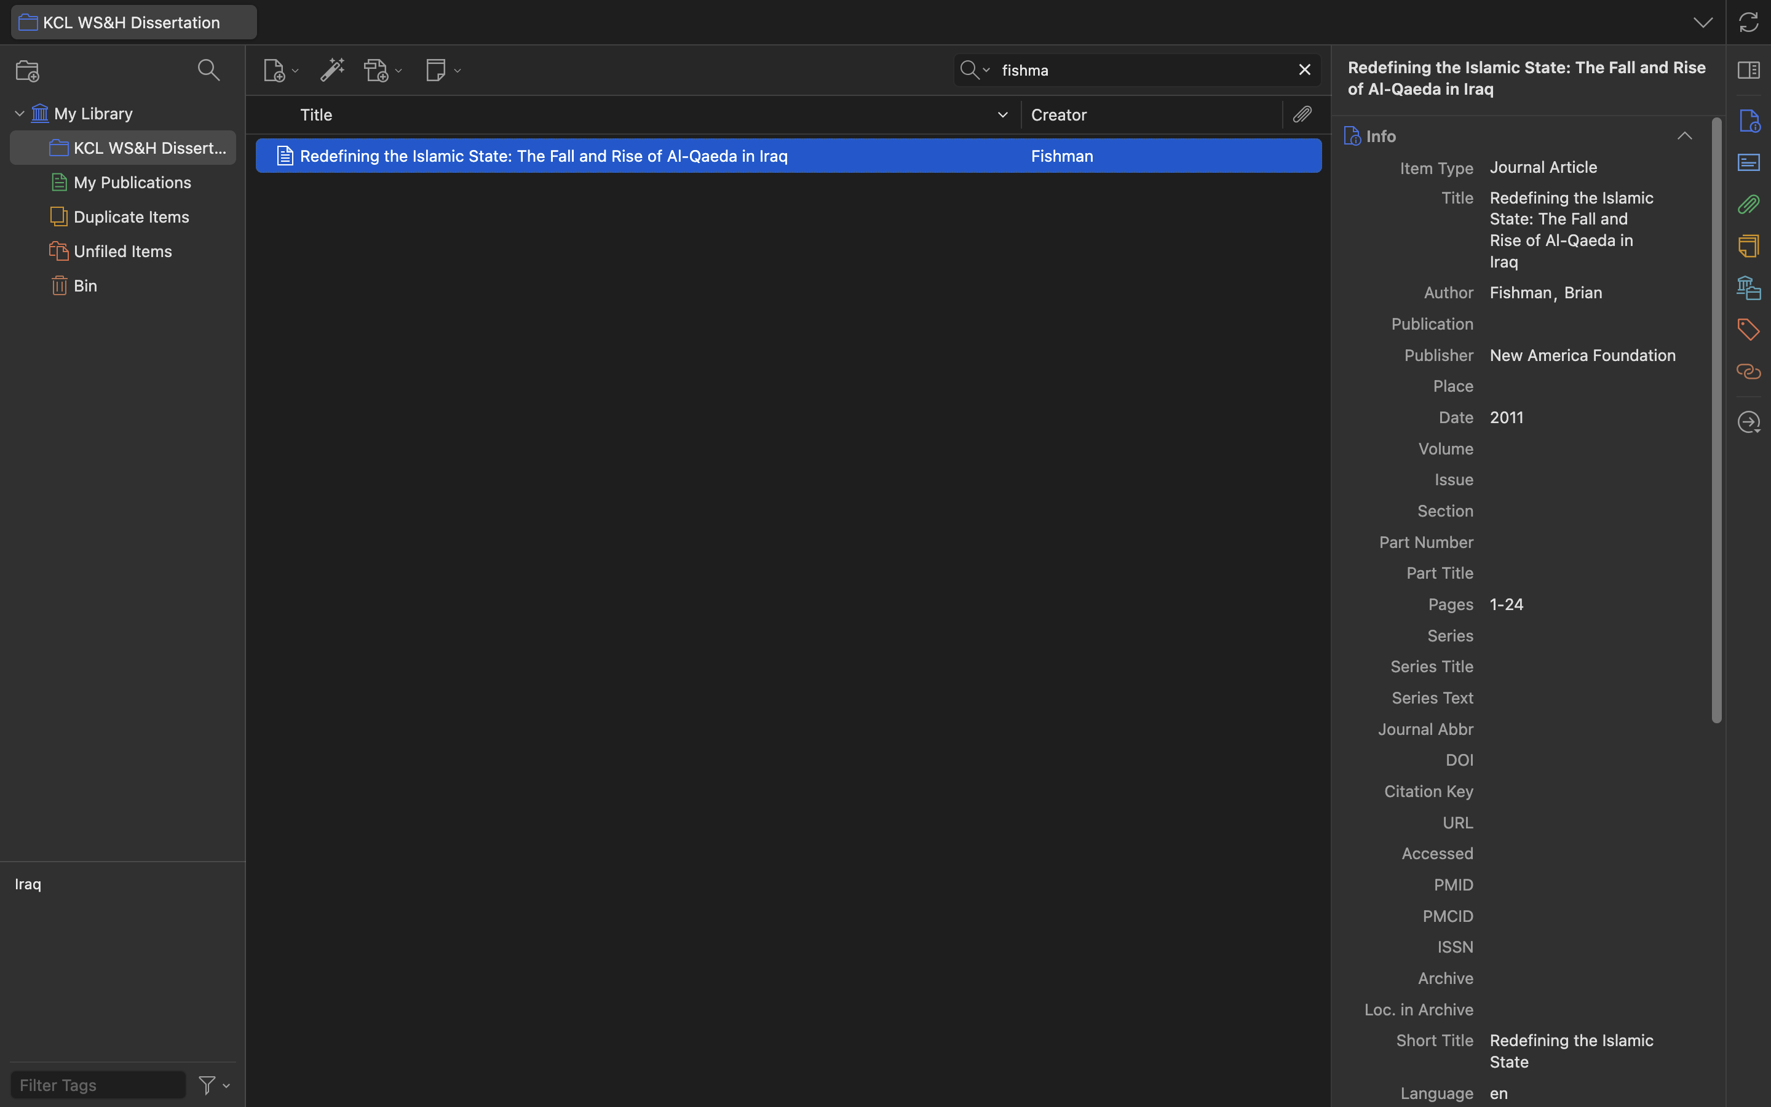Toggle the item pane layout button
The image size is (1771, 1107).
pos(1748,70)
